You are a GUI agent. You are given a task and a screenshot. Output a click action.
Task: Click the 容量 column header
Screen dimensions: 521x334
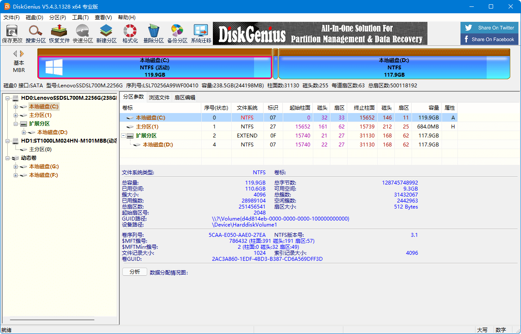(427, 107)
